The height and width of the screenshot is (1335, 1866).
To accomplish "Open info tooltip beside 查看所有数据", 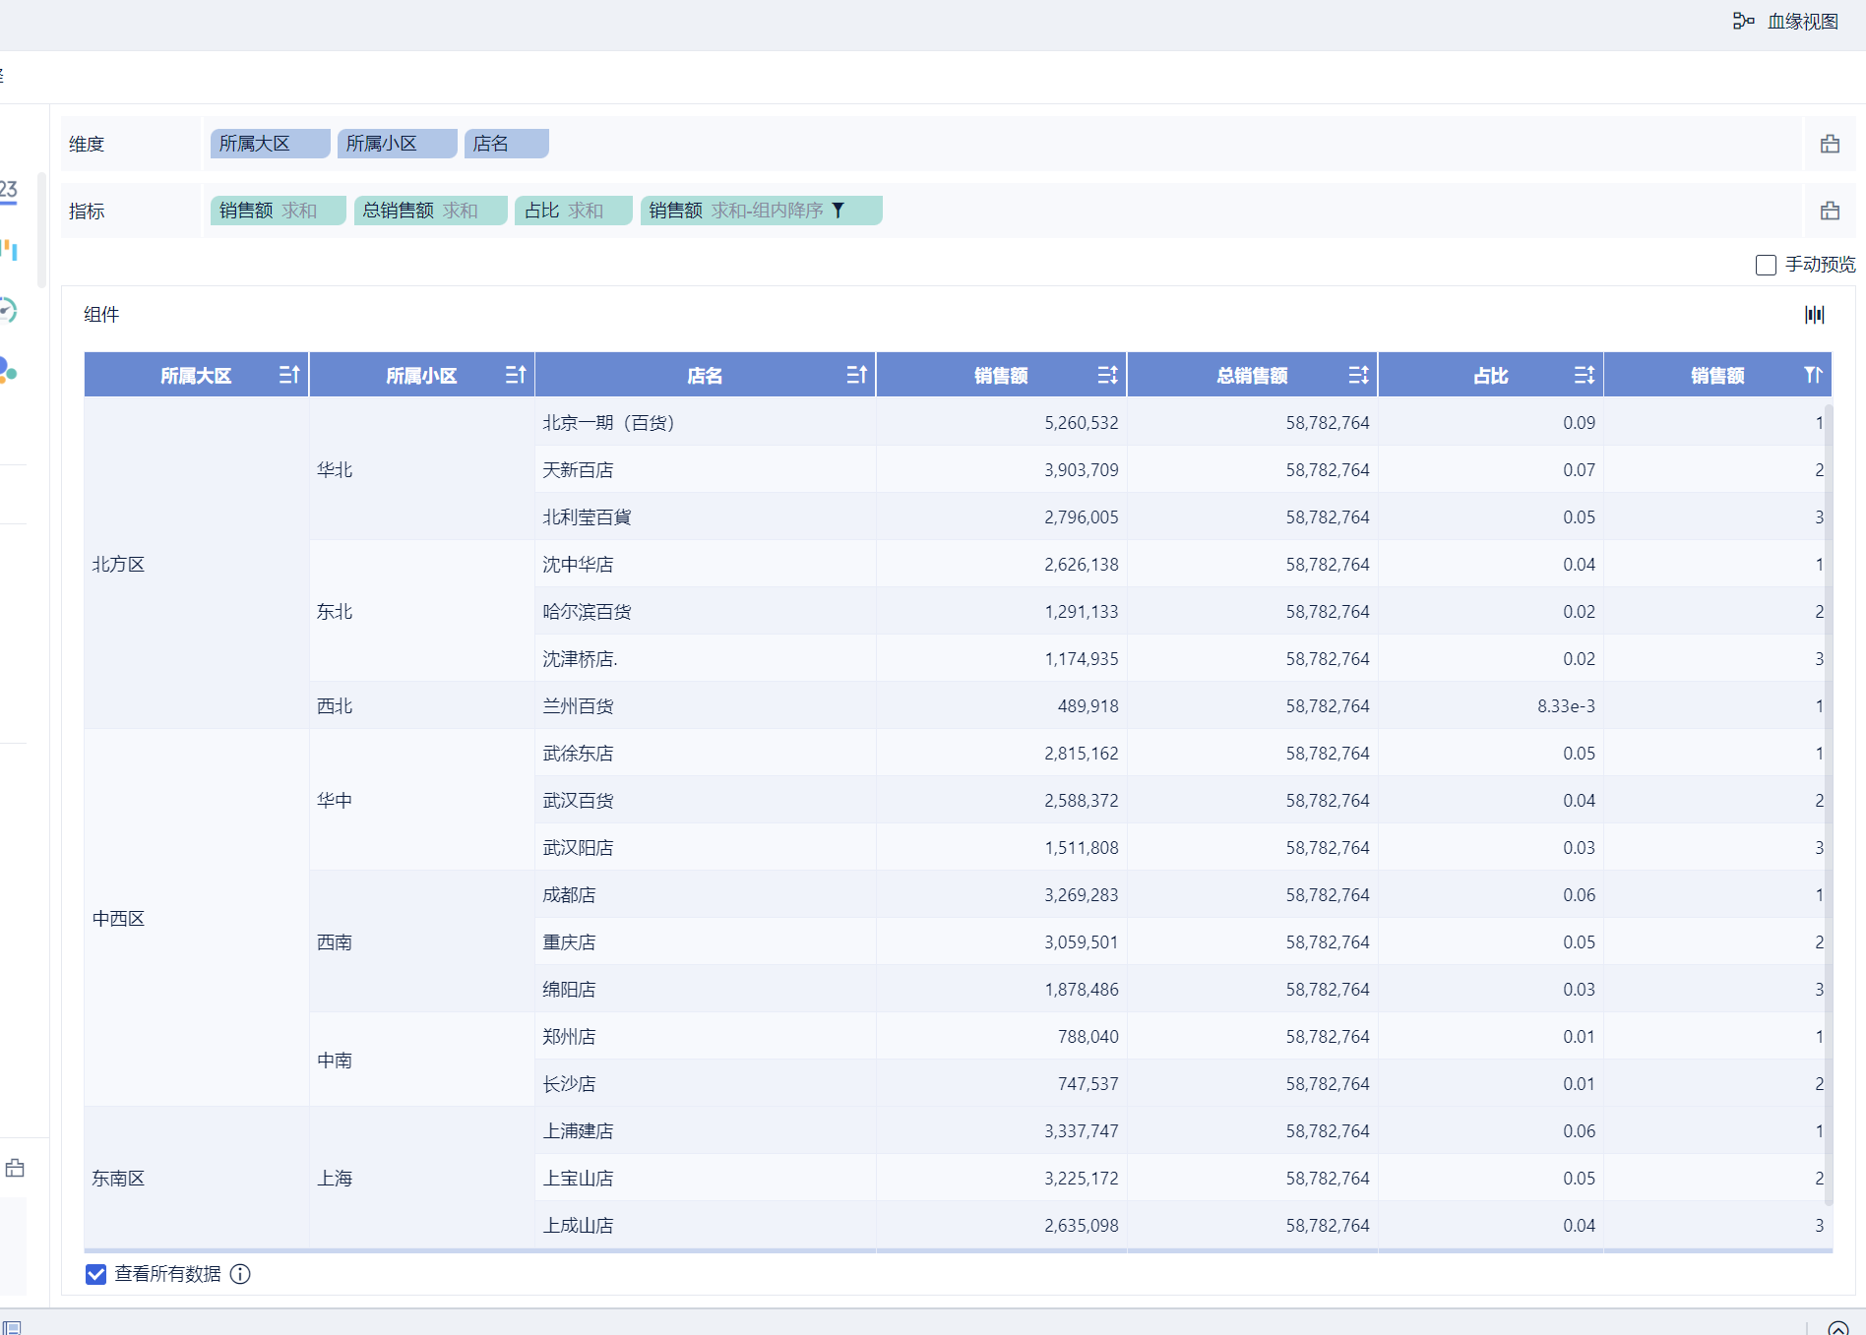I will (240, 1274).
